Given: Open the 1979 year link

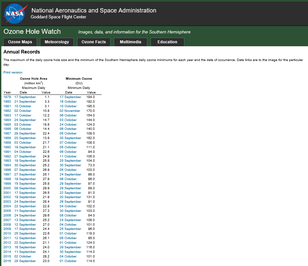Looking at the screenshot, I should (x=7, y=97).
